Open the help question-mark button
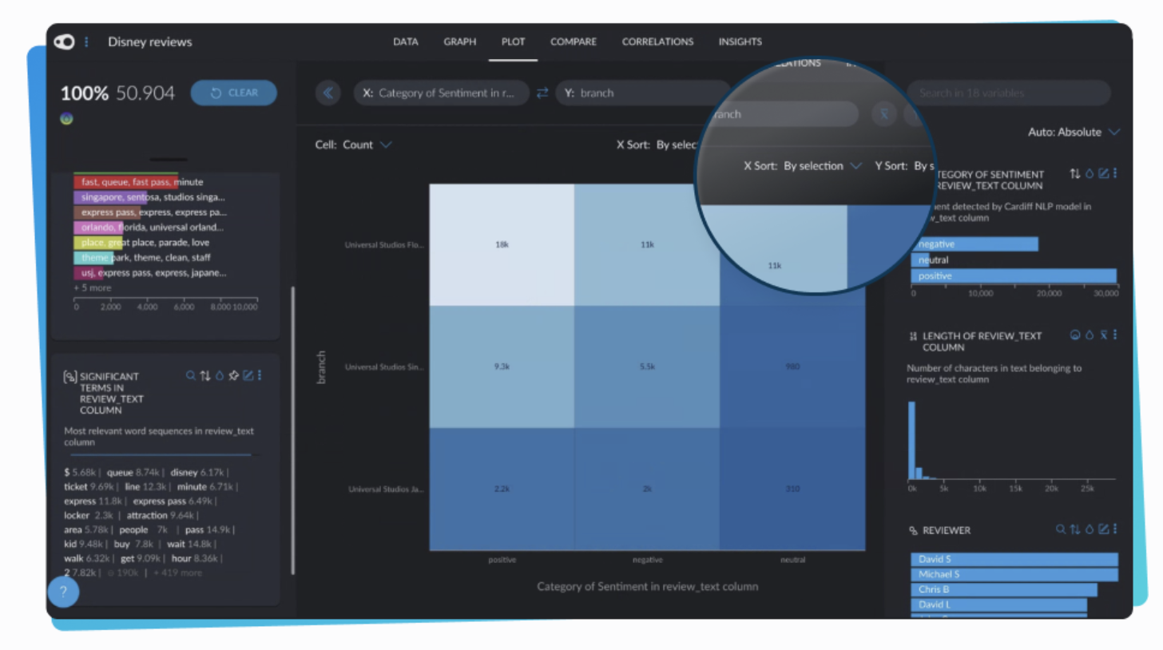The width and height of the screenshot is (1163, 650). click(63, 593)
